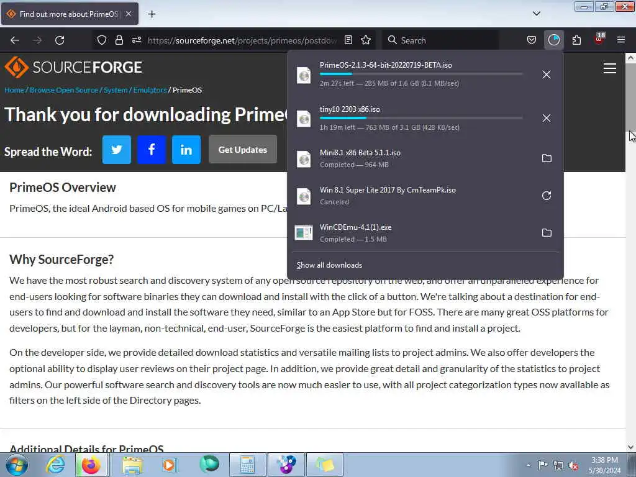Share on Twitter via the bird icon
The image size is (636, 477).
pos(116,150)
